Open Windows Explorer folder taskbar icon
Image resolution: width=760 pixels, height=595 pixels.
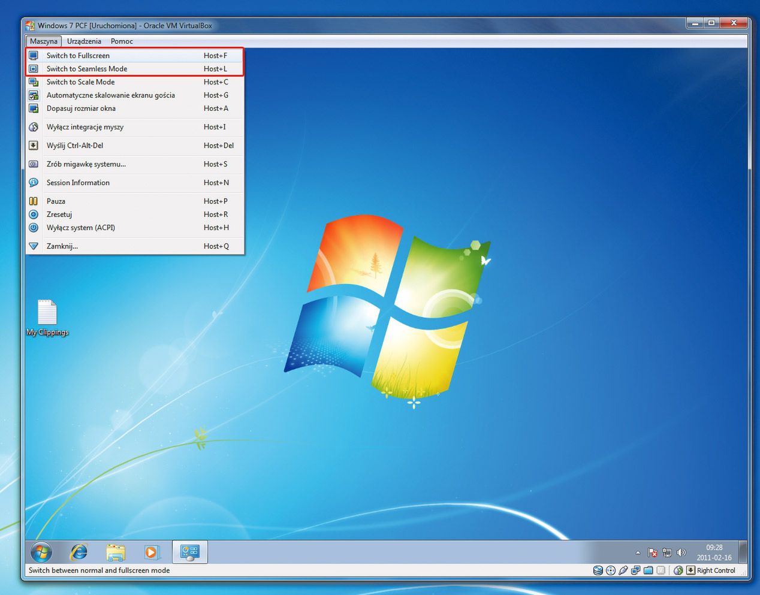[116, 552]
